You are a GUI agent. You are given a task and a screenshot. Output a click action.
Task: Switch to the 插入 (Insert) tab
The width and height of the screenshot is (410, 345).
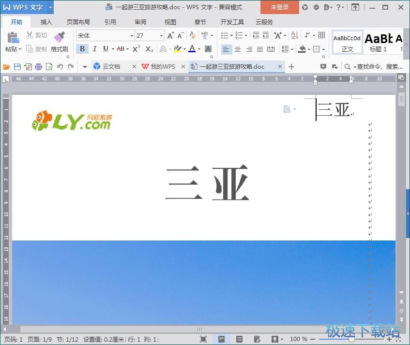pos(46,22)
